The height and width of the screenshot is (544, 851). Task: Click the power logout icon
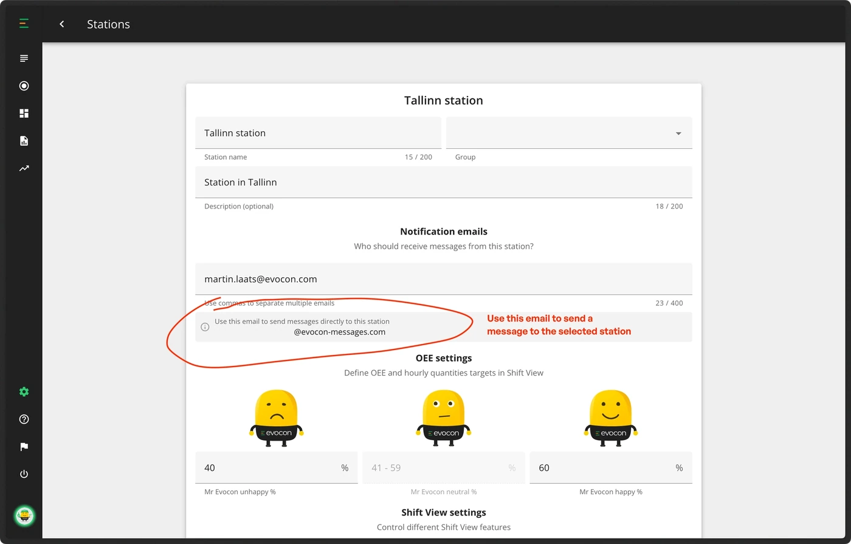coord(24,474)
